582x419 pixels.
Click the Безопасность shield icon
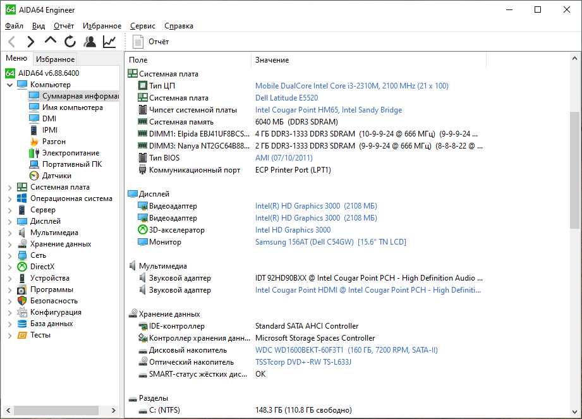[22, 301]
